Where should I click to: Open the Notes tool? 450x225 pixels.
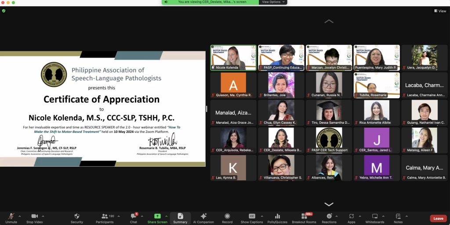pyautogui.click(x=398, y=218)
